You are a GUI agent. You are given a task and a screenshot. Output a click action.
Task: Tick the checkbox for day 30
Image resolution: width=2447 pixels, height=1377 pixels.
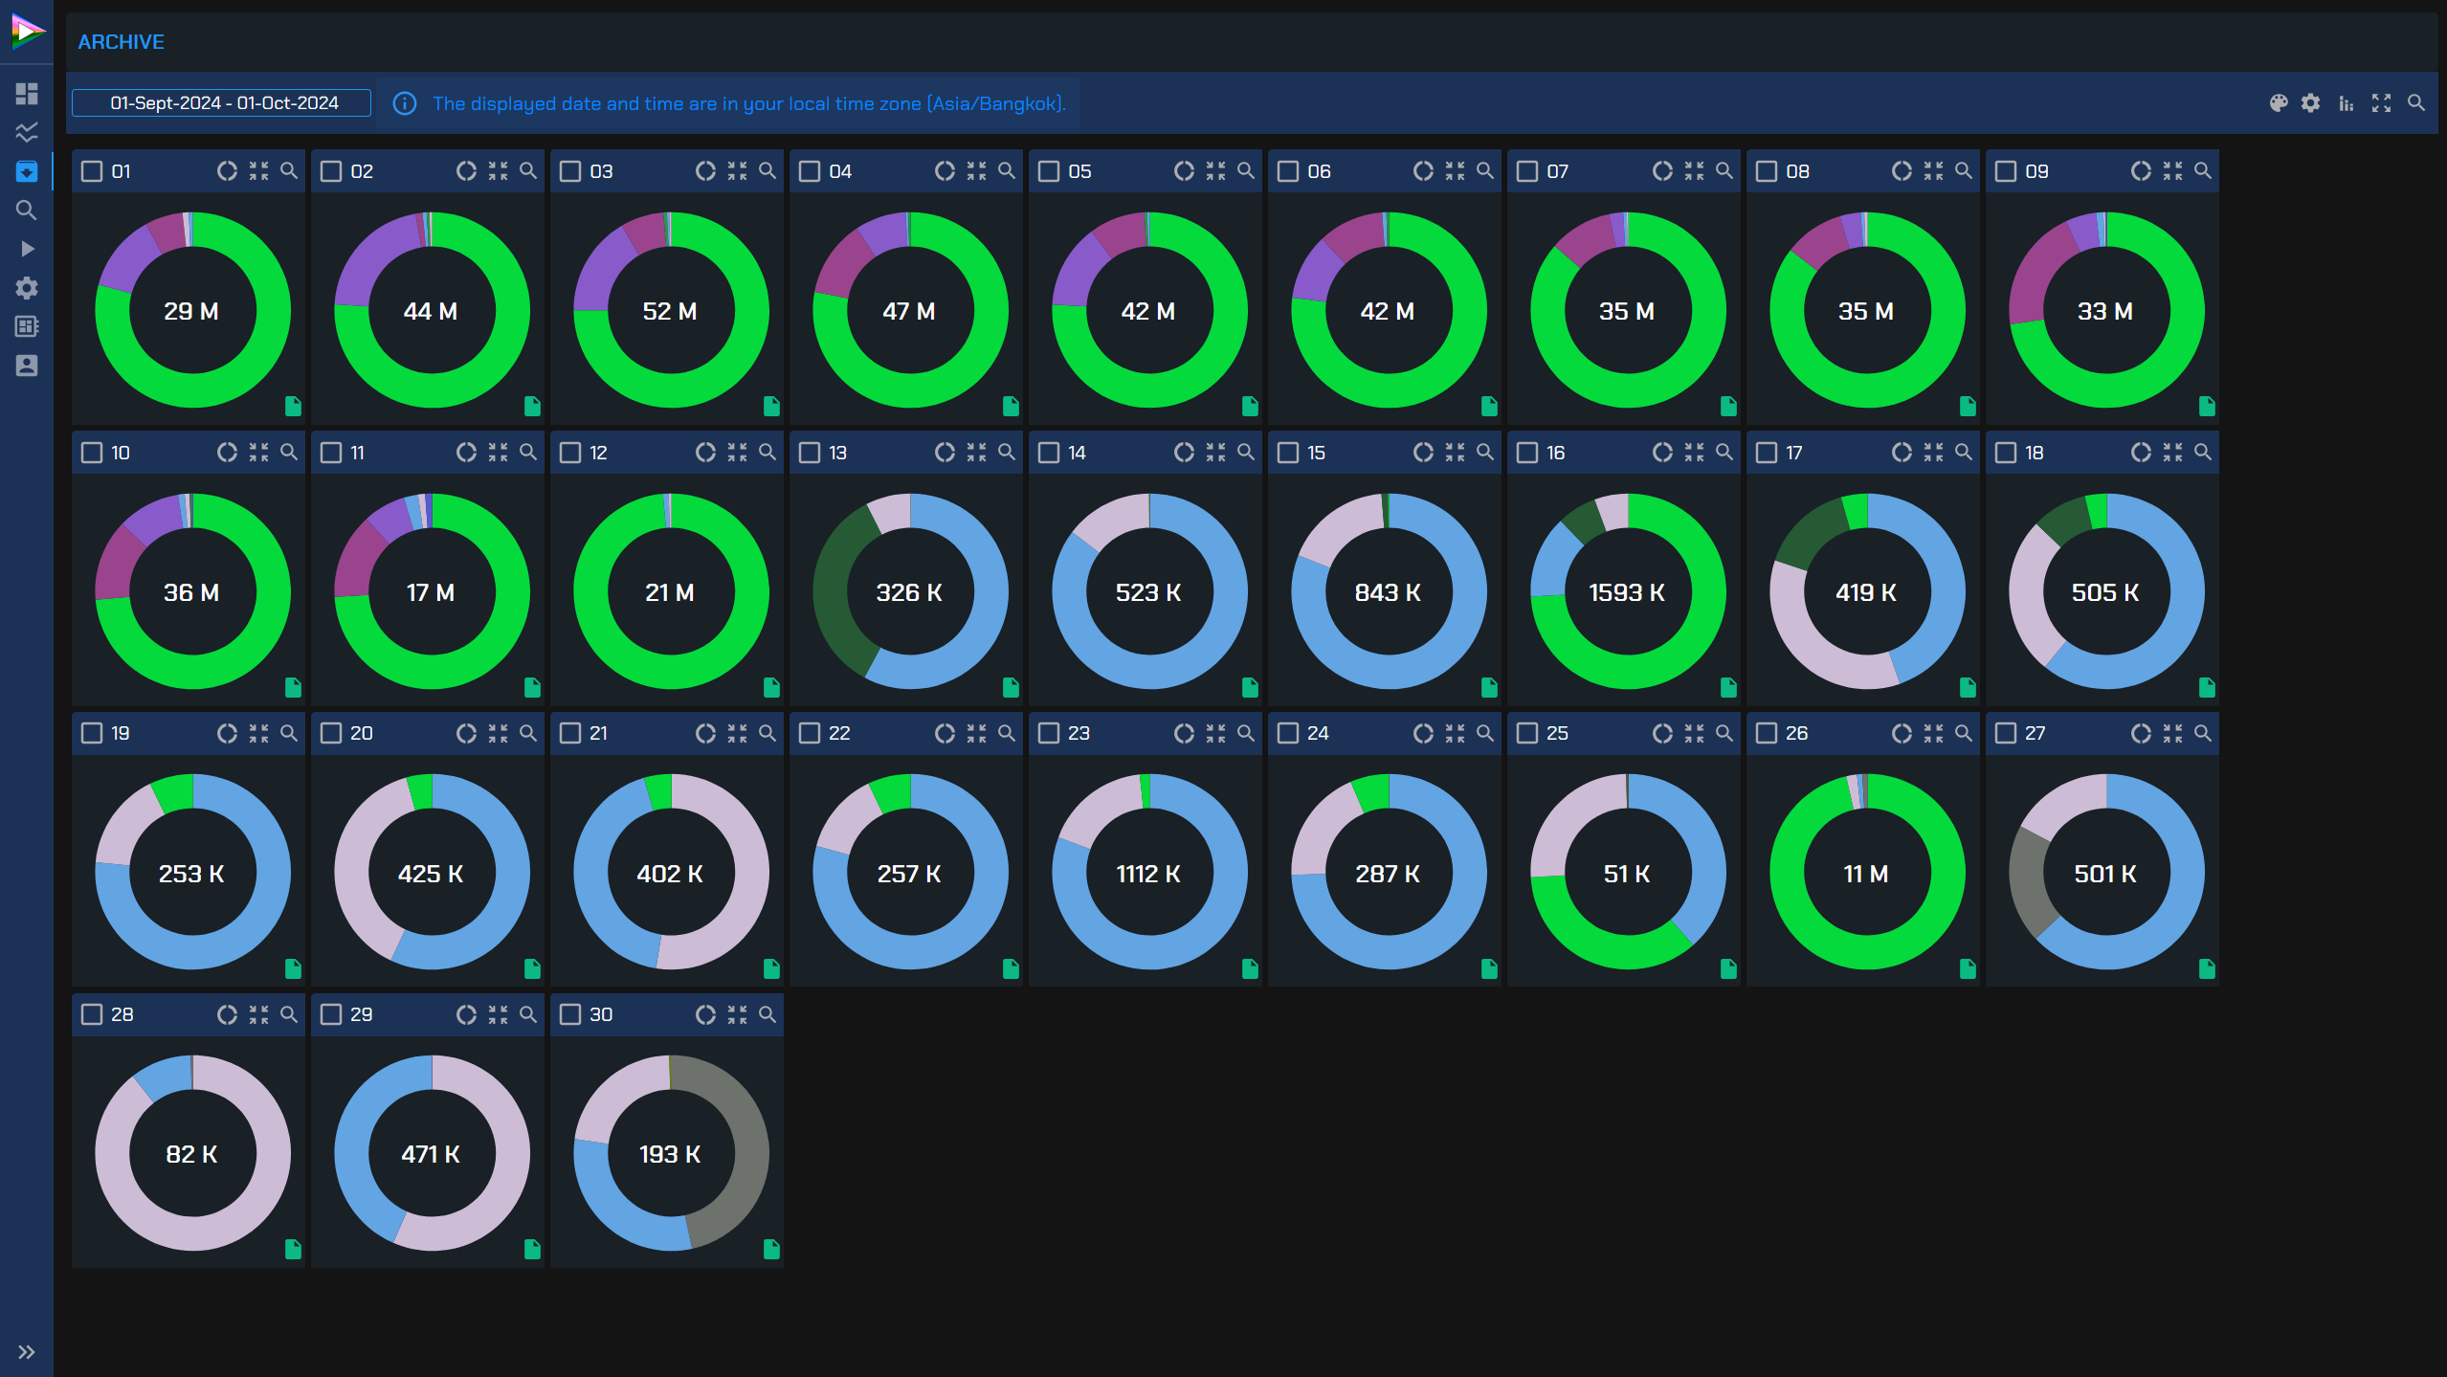point(570,1014)
